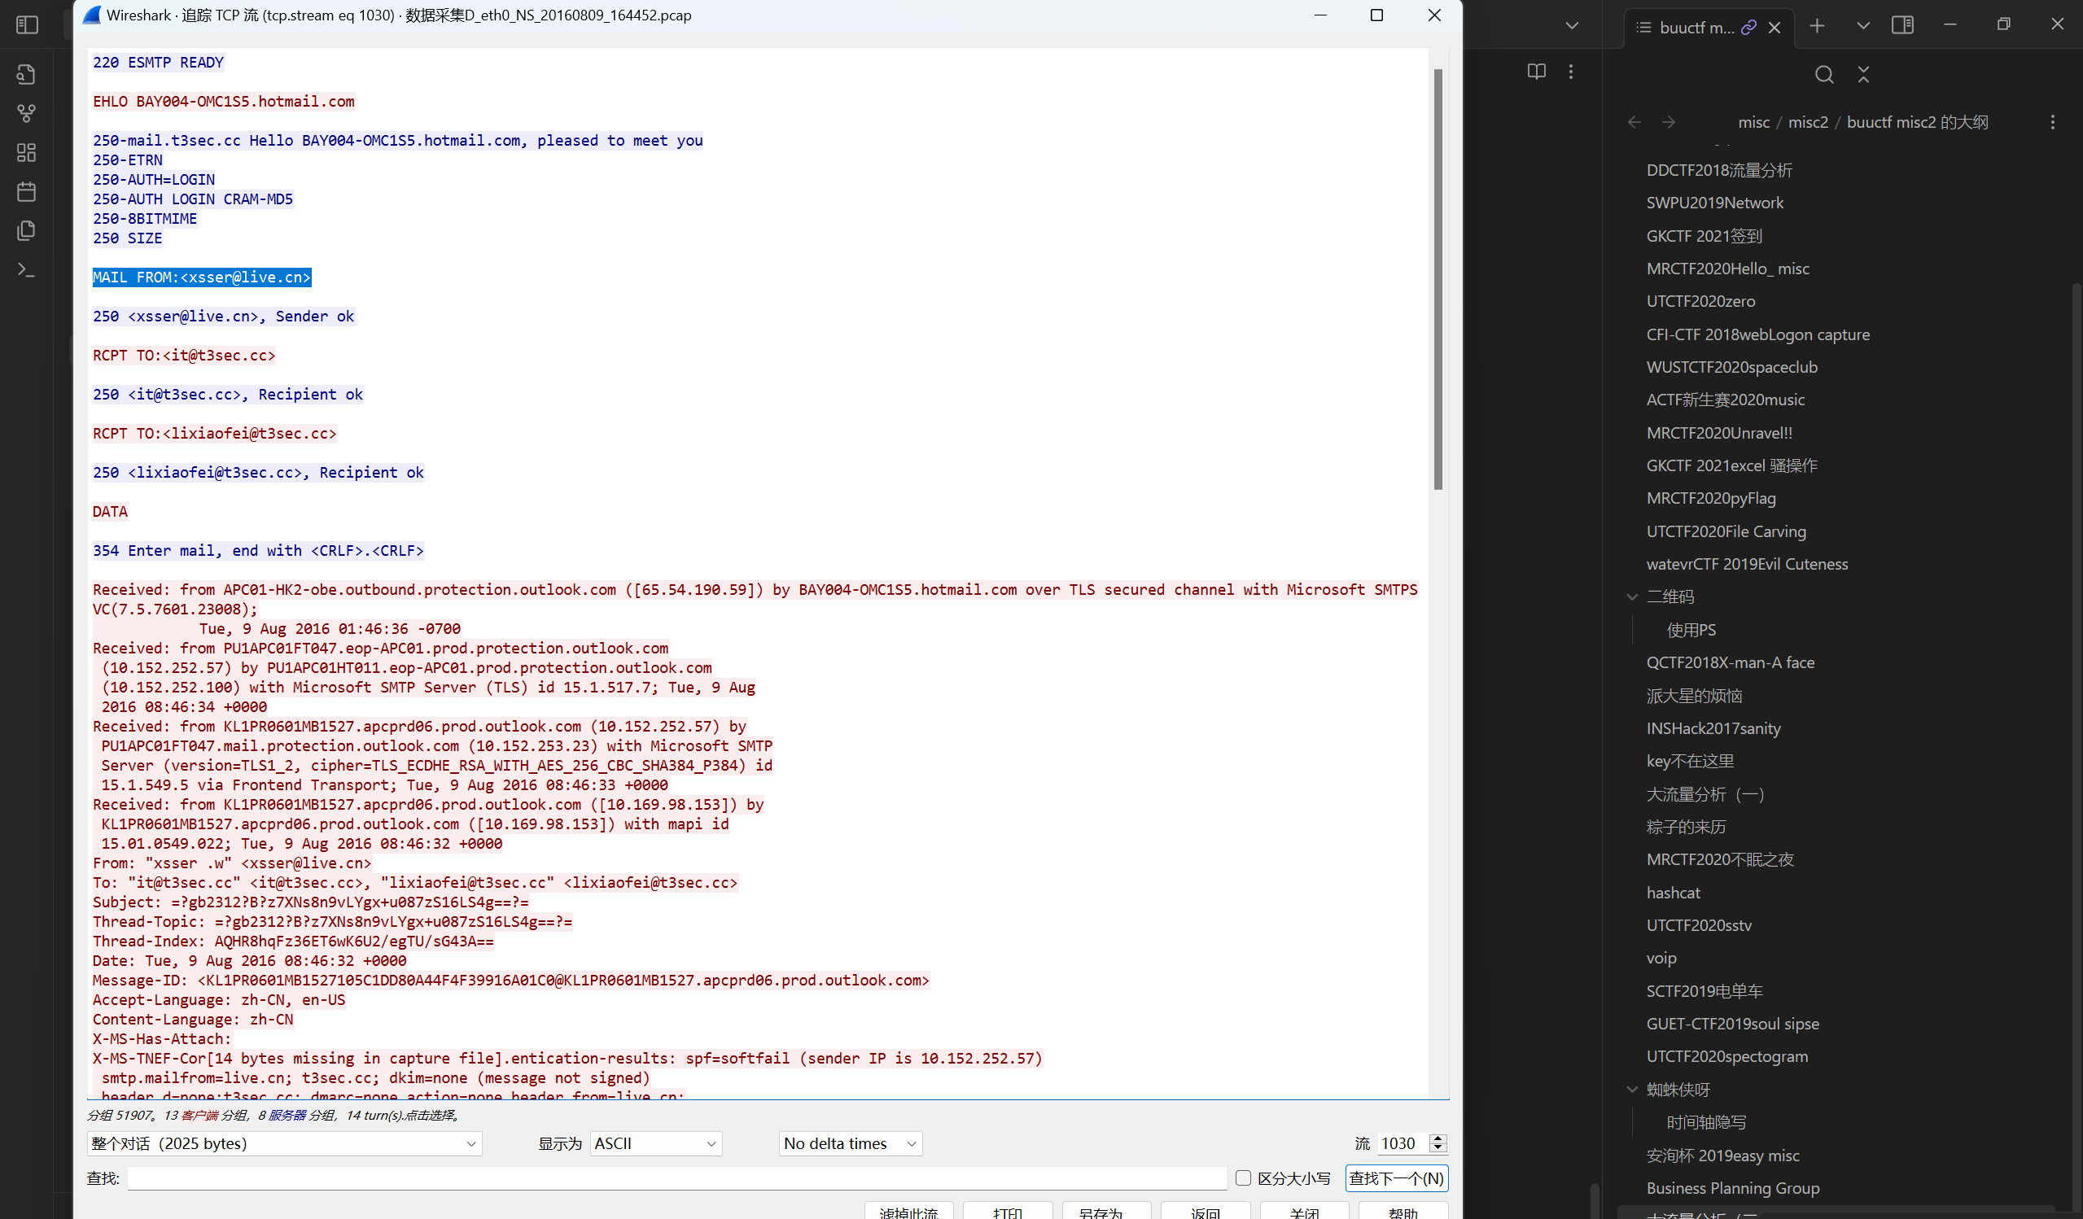Image resolution: width=2083 pixels, height=1219 pixels.
Task: Switch to reading view book icon
Action: click(x=1536, y=72)
